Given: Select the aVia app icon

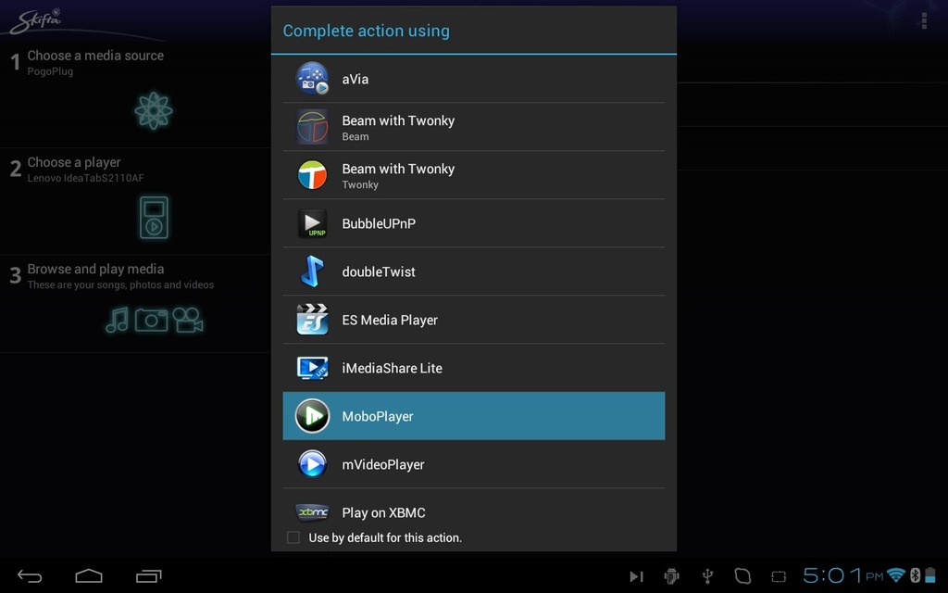Looking at the screenshot, I should (x=312, y=79).
